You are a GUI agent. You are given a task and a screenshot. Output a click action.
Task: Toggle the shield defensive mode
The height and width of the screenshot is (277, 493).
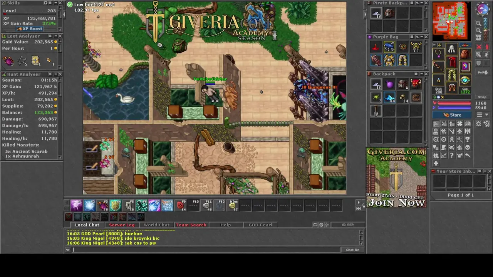(x=479, y=63)
